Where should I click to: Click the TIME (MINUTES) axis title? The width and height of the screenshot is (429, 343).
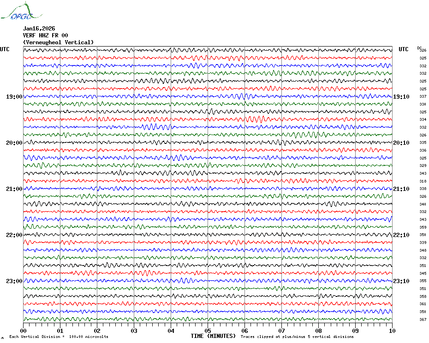pos(213,336)
